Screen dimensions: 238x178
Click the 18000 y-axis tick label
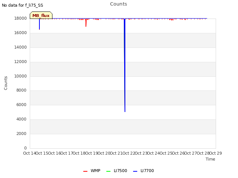(x=20, y=18)
